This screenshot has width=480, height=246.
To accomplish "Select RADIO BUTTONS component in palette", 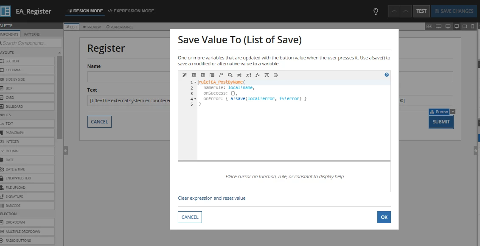I will (x=27, y=240).
